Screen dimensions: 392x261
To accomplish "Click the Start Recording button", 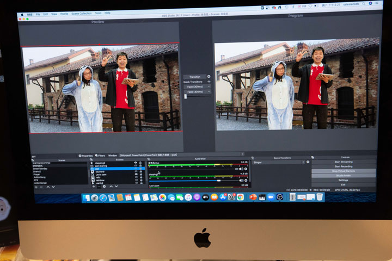I will pyautogui.click(x=343, y=166).
